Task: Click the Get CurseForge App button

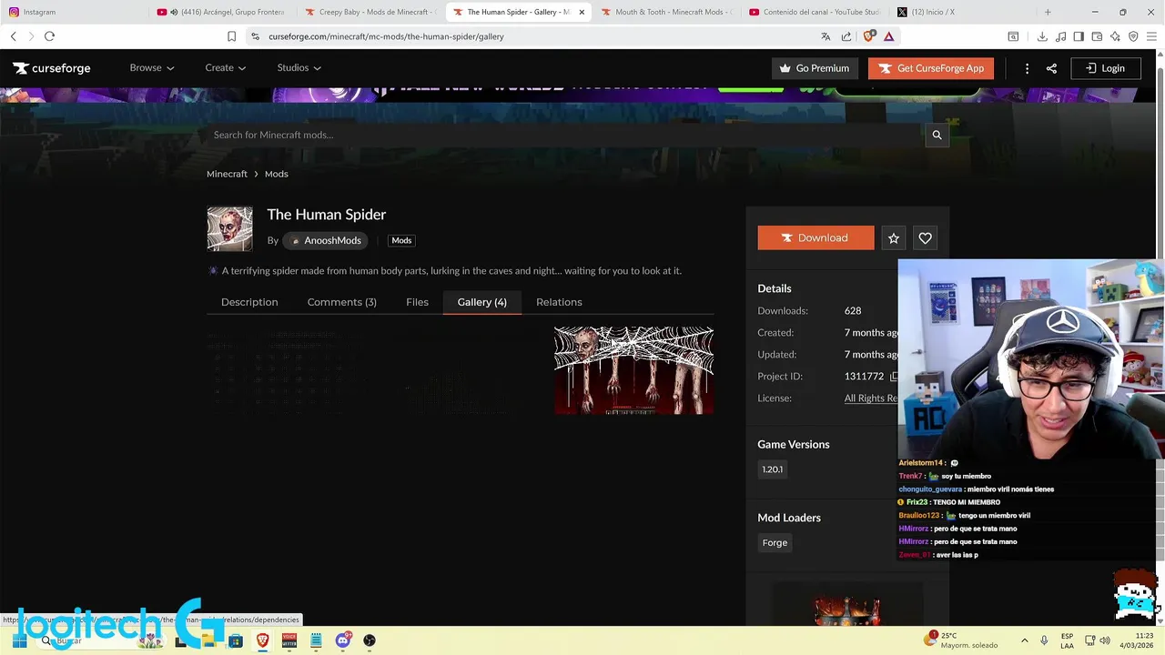Action: pos(930,68)
